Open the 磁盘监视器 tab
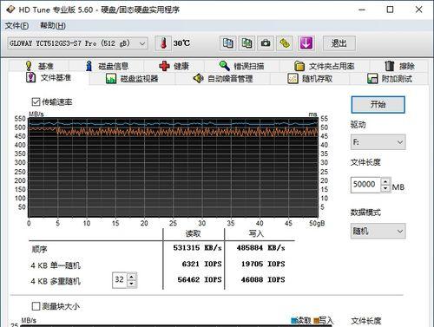The image size is (434, 327). click(x=132, y=79)
